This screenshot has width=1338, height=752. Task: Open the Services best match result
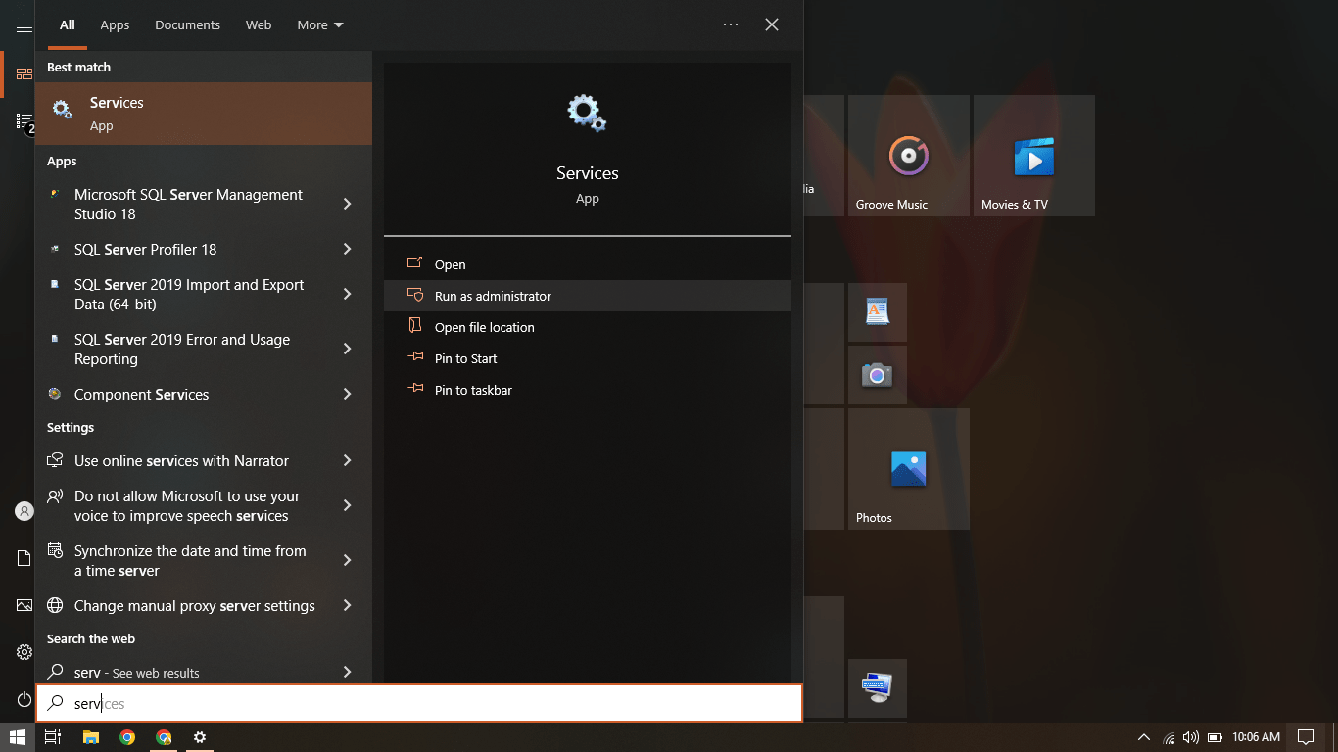coord(204,114)
